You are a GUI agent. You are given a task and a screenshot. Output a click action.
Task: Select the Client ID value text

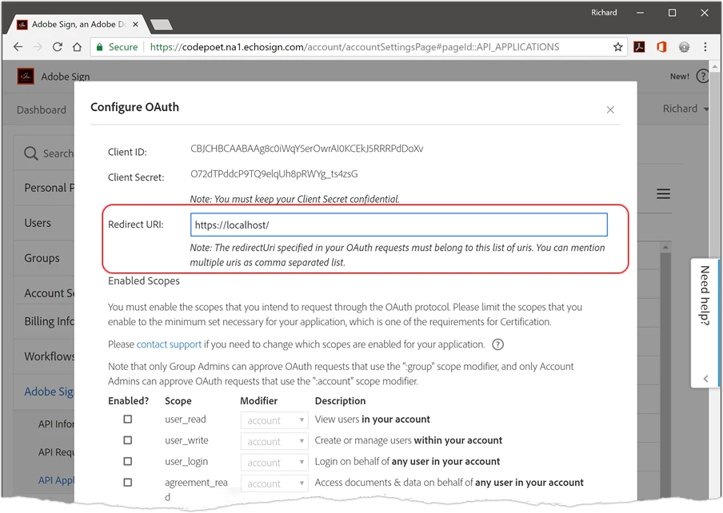coord(306,149)
